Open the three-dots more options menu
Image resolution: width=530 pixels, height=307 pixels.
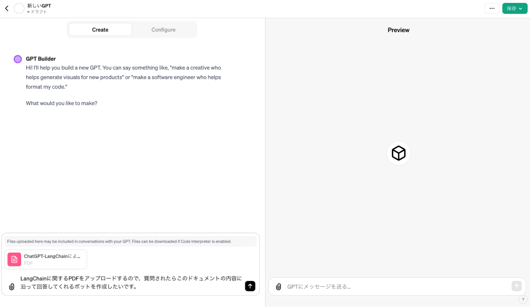[x=492, y=8]
